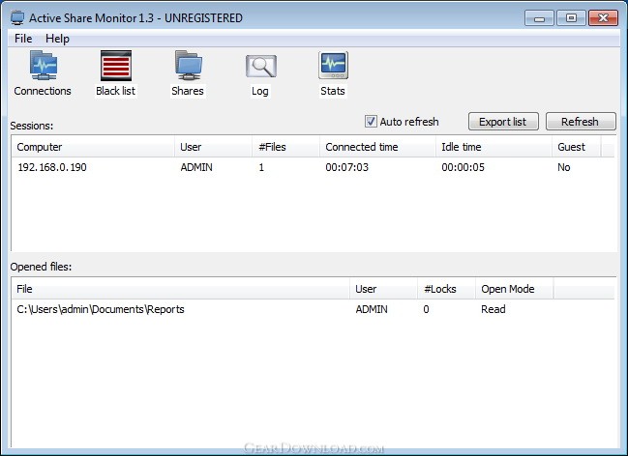Select the 192.168.0.190 session row
This screenshot has height=456, width=628.
click(x=313, y=167)
